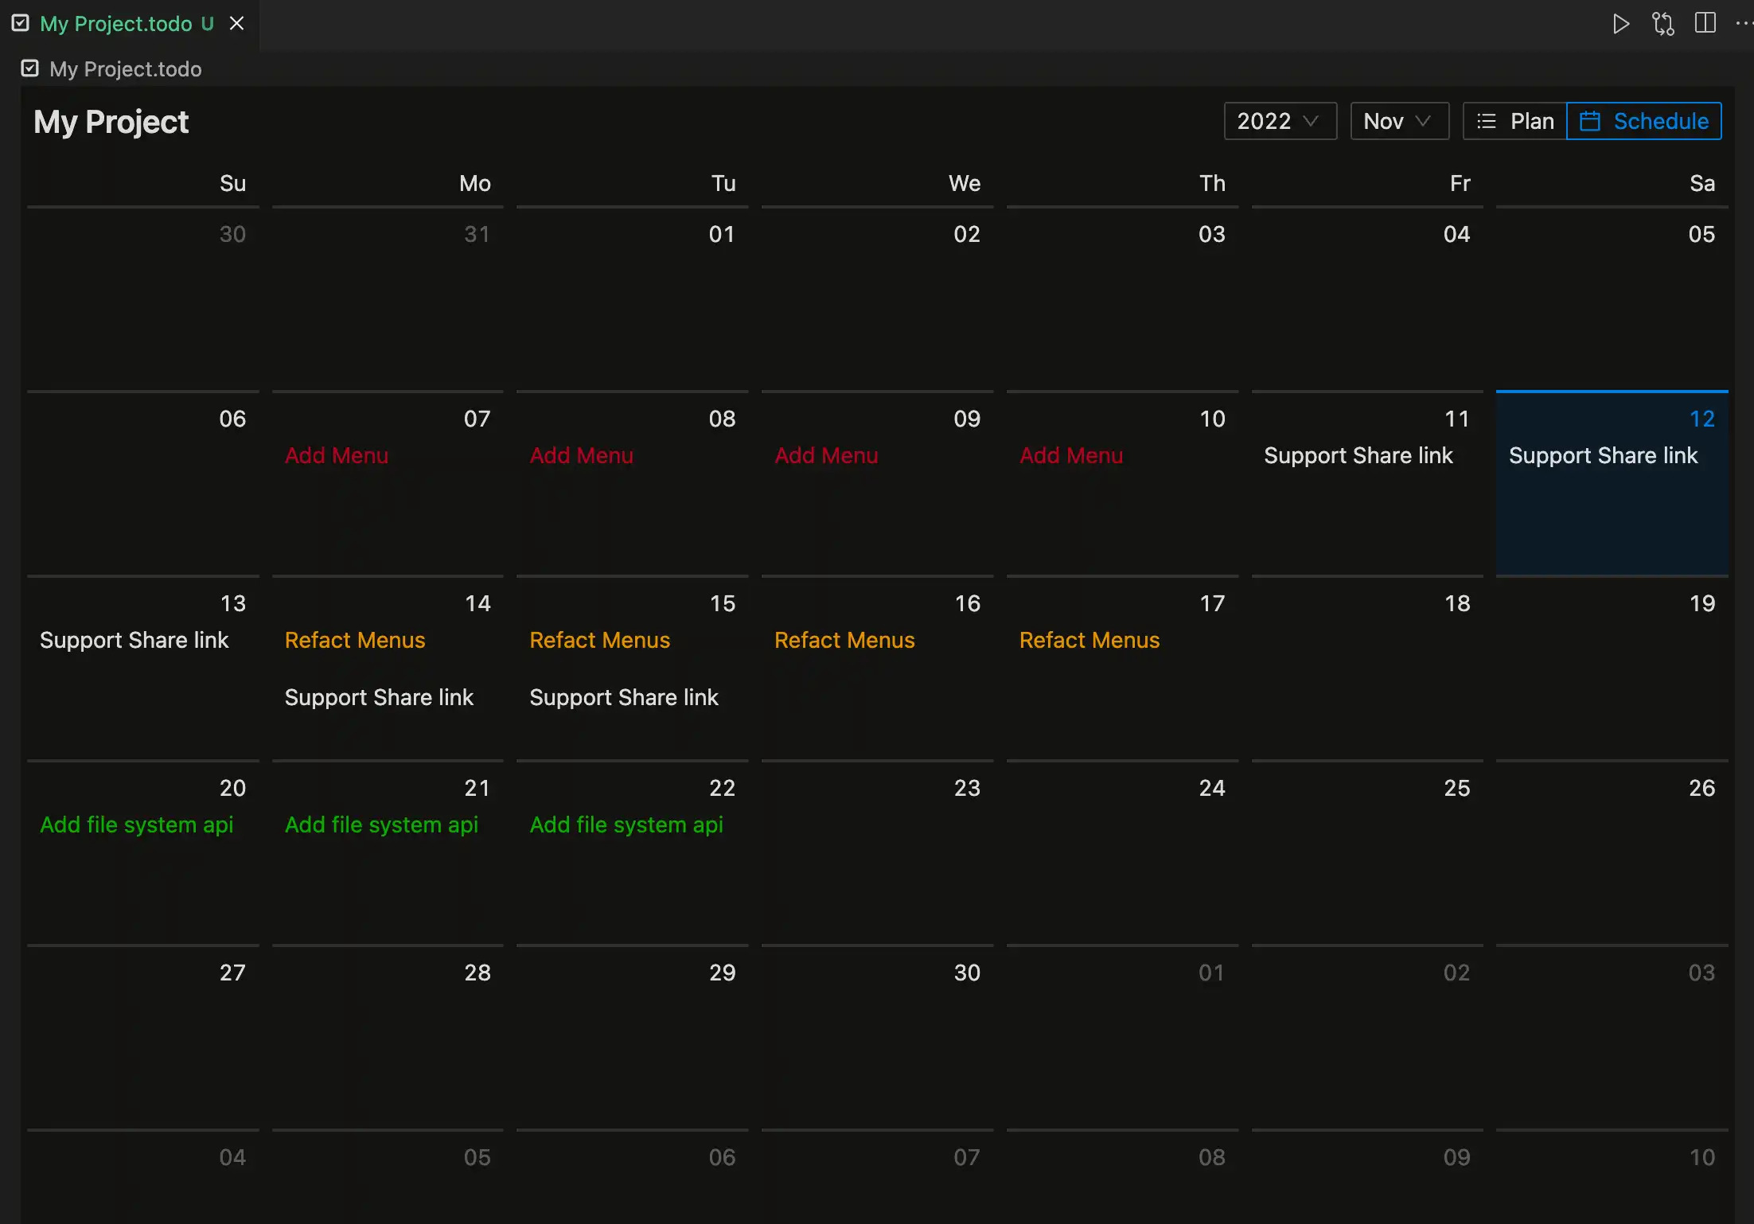Open the Add Menu task on day 07
Screen dimensions: 1754x1224
[x=337, y=455]
